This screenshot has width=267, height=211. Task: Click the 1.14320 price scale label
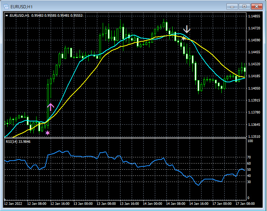pyautogui.click(x=254, y=64)
